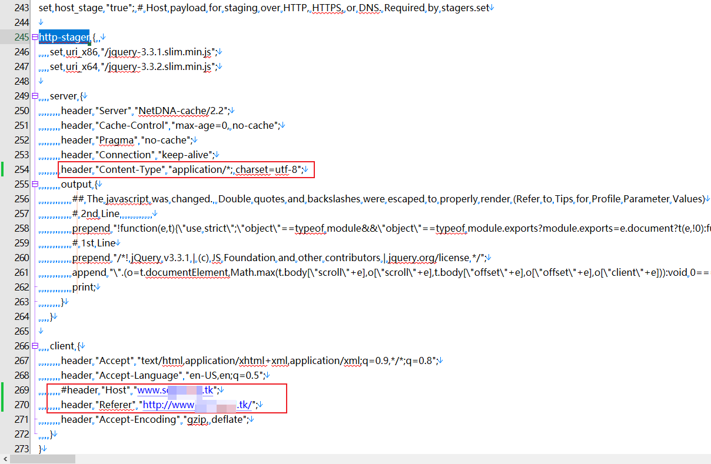711x464 pixels.
Task: Click line number 254 in the gutter
Action: 22,169
